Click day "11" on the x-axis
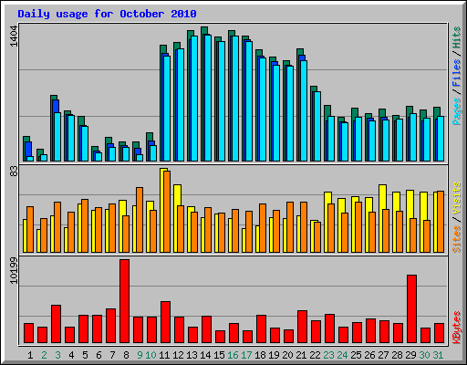This screenshot has width=467, height=365. tap(164, 355)
